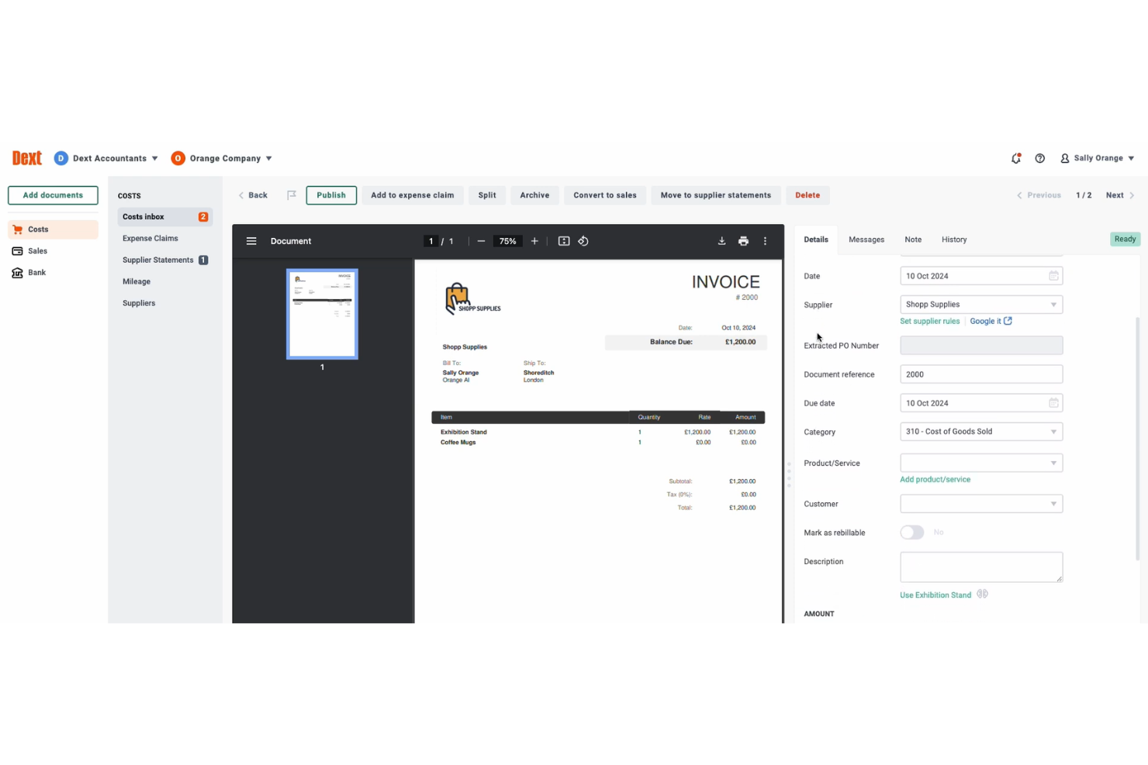Select the Costs section in sidebar
Screen dimensions: 1148x765
click(38, 229)
